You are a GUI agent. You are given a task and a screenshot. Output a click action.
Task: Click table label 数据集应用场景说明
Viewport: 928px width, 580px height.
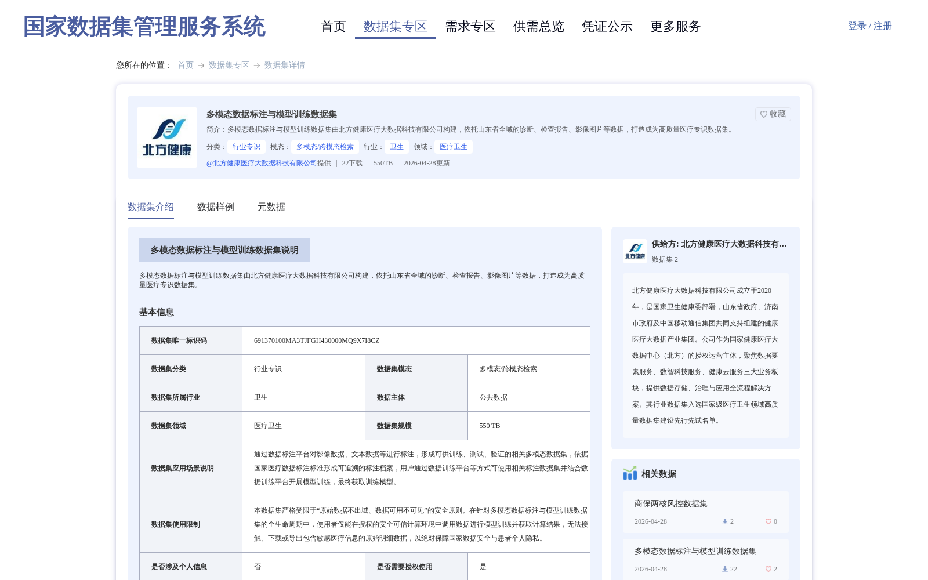click(183, 468)
